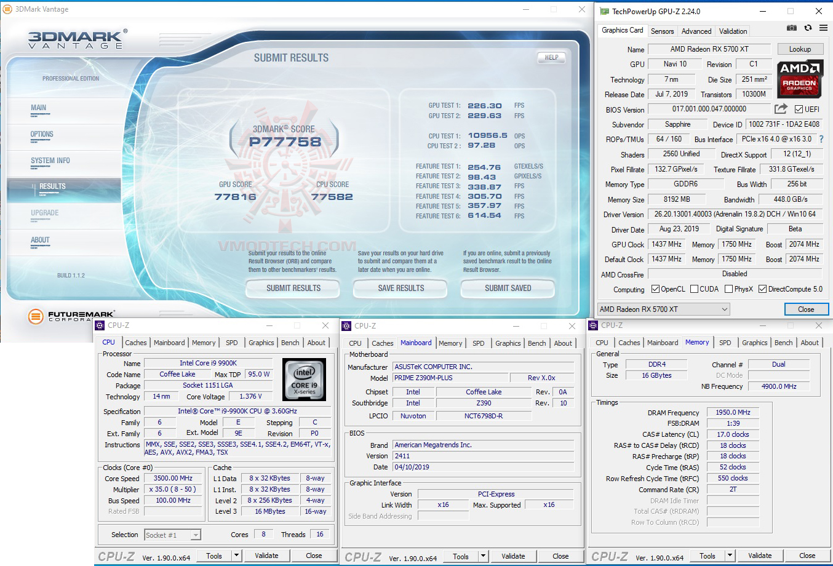The image size is (833, 566).
Task: Toggle the OpenCL checkbox
Action: click(656, 289)
